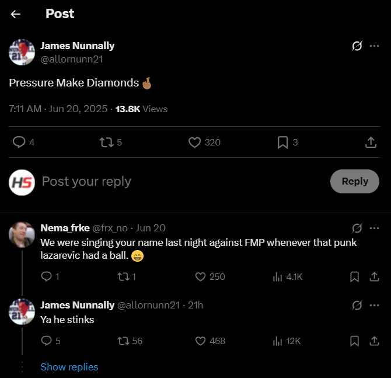
Task: Bookmark the 'Ya he stinks' reply
Action: (x=354, y=341)
